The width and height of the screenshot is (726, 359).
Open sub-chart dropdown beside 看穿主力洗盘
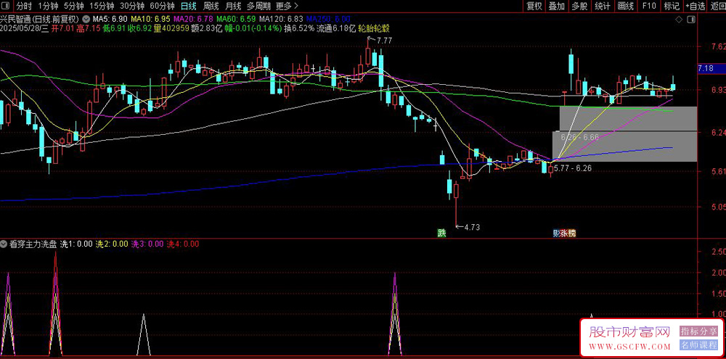4,244
